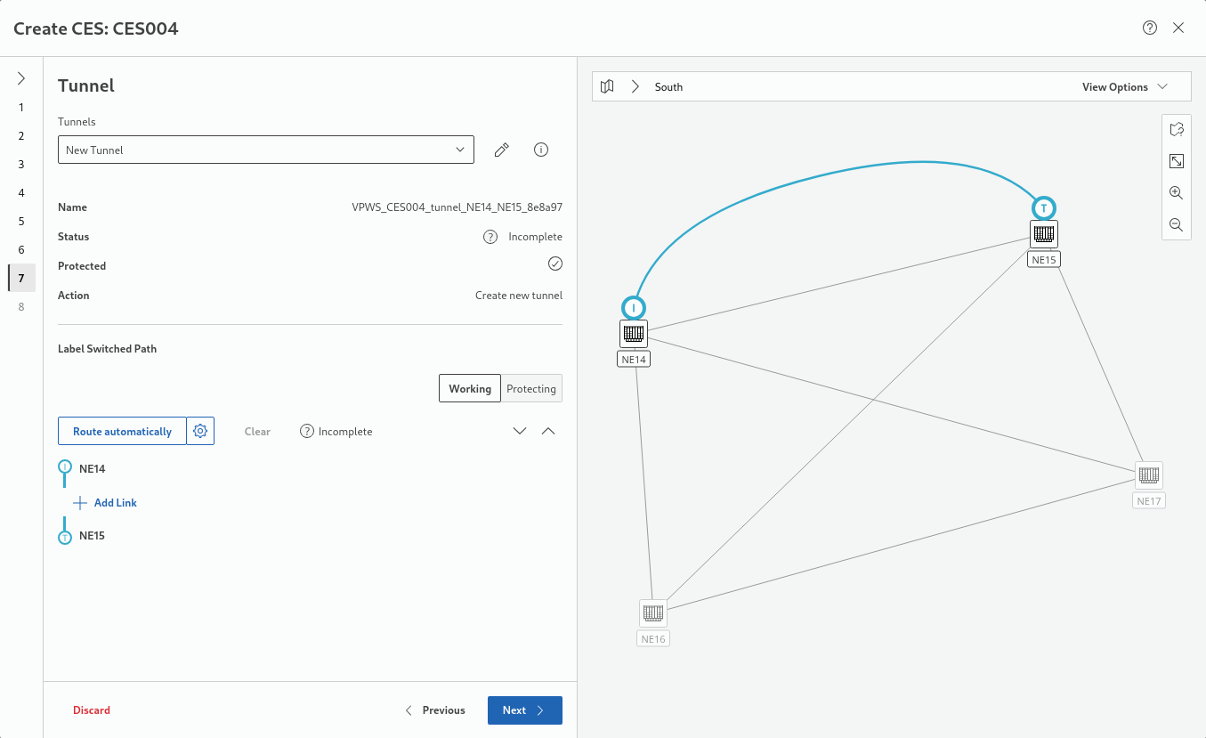Go to wizard step 3
Image resolution: width=1206 pixels, height=738 pixels.
(x=21, y=164)
